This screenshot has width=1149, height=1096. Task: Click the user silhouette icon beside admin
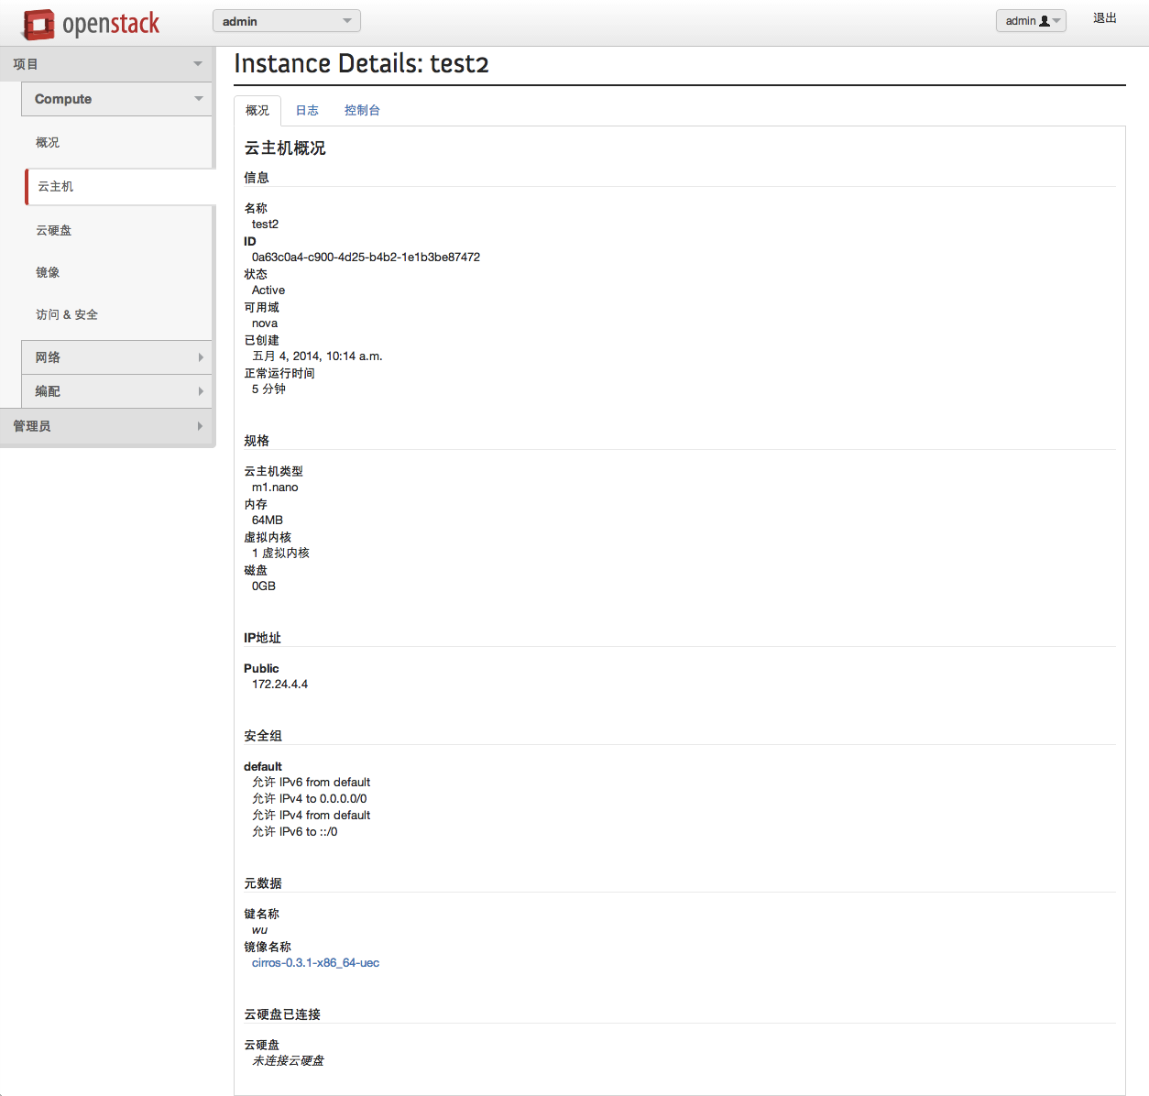tap(1045, 21)
